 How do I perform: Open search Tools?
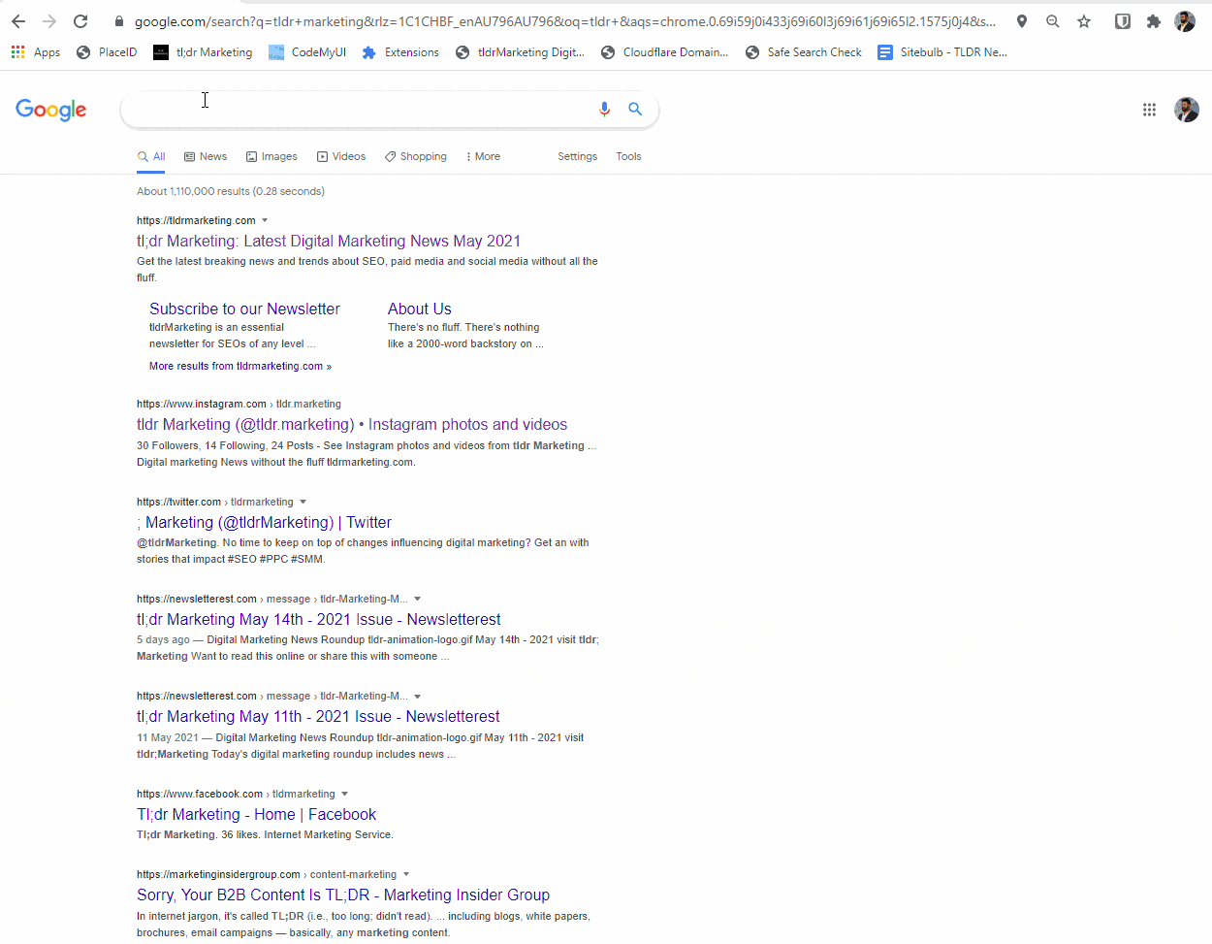628,156
